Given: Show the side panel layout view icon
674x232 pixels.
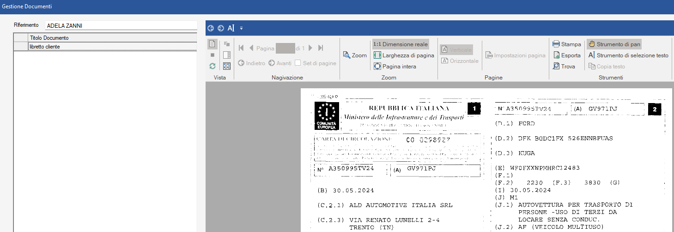Looking at the screenshot, I should (226, 55).
